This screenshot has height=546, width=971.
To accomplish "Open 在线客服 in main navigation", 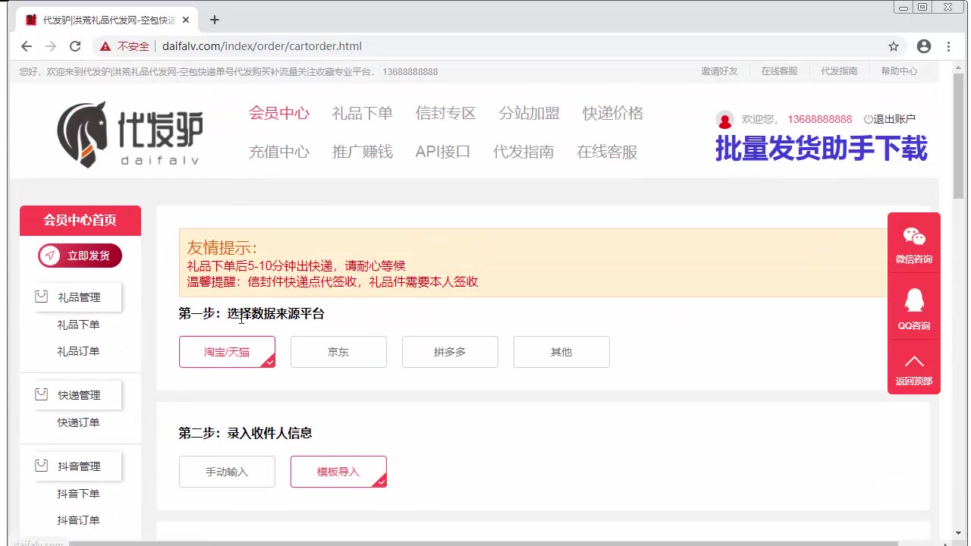I will point(607,152).
